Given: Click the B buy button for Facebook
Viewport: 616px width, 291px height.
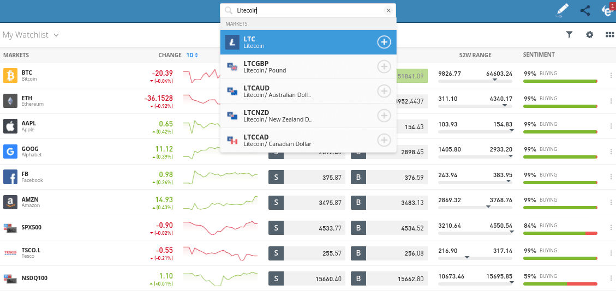Looking at the screenshot, I should click(x=358, y=177).
